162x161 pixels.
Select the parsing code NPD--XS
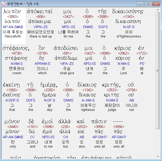tap(68, 27)
